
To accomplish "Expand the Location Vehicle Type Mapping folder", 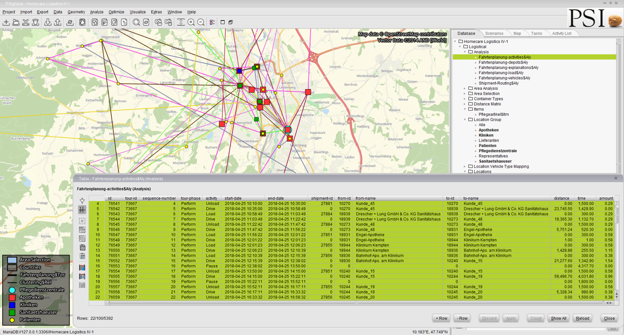I will [465, 167].
